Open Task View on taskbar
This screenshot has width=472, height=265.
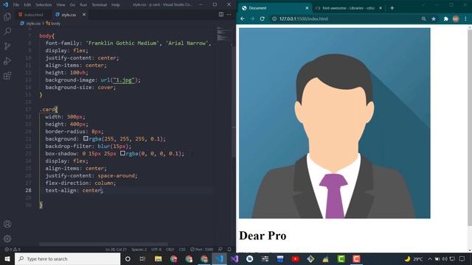[142, 258]
